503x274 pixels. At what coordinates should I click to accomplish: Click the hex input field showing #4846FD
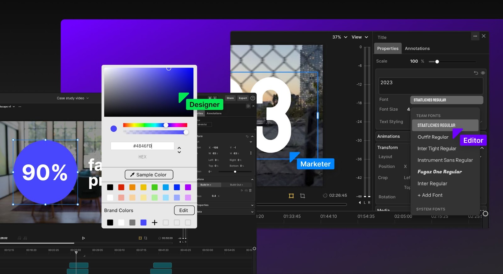[x=142, y=146]
